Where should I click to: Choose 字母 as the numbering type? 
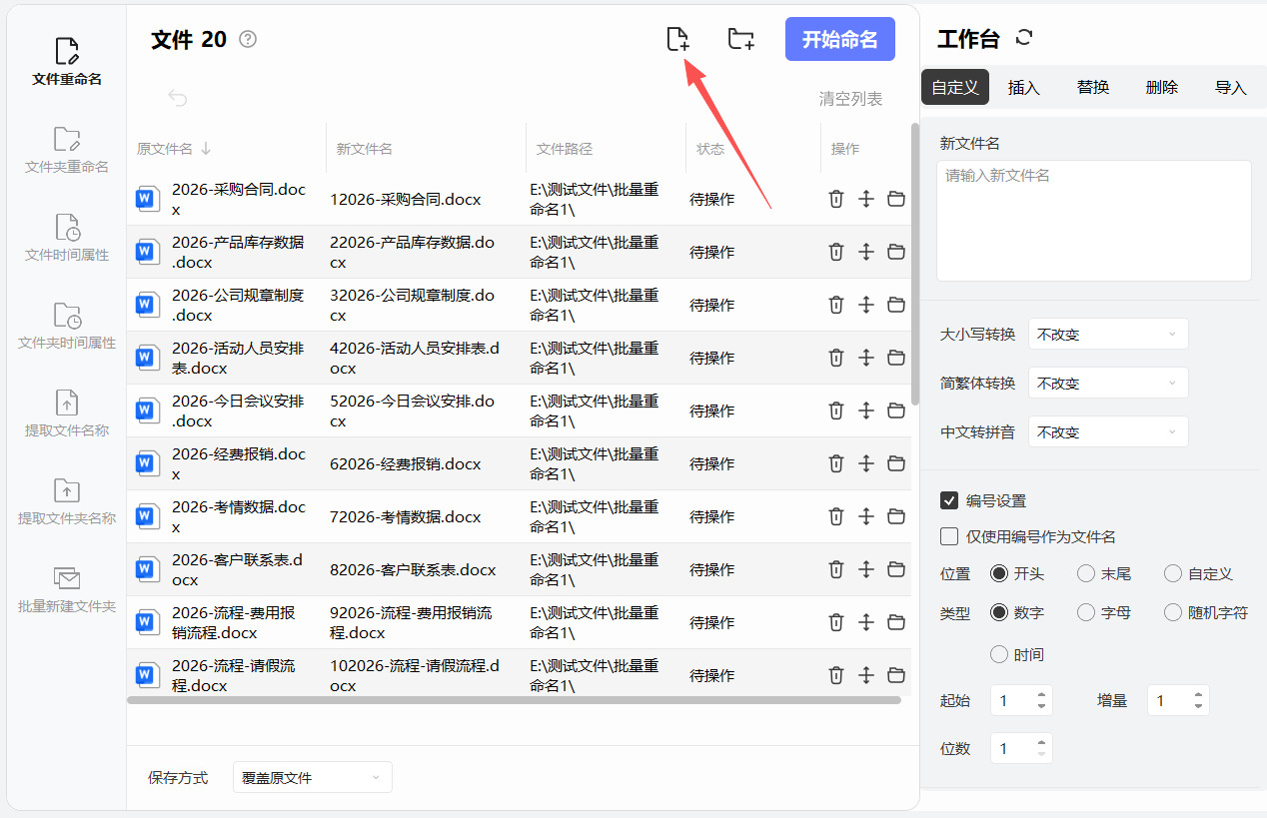point(1086,612)
